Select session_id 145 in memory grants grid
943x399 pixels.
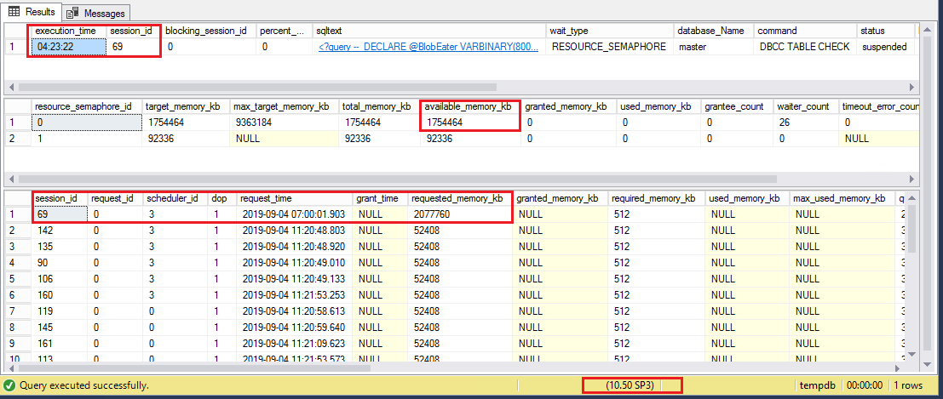pos(60,328)
